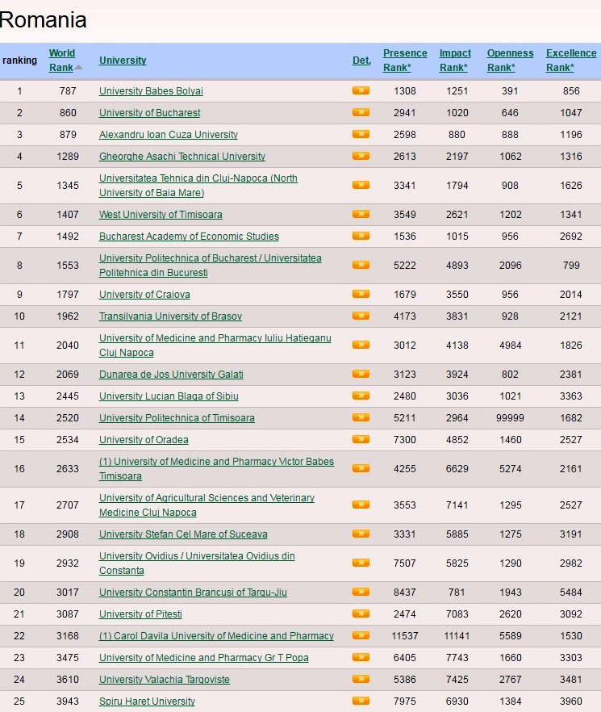
Task: Open details icon for University Babes Bolyai
Action: tap(361, 90)
